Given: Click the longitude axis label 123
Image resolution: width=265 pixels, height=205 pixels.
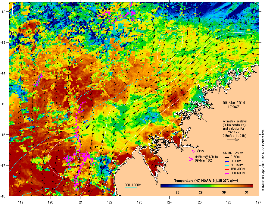Looking at the screenshot, I should click(140, 202).
